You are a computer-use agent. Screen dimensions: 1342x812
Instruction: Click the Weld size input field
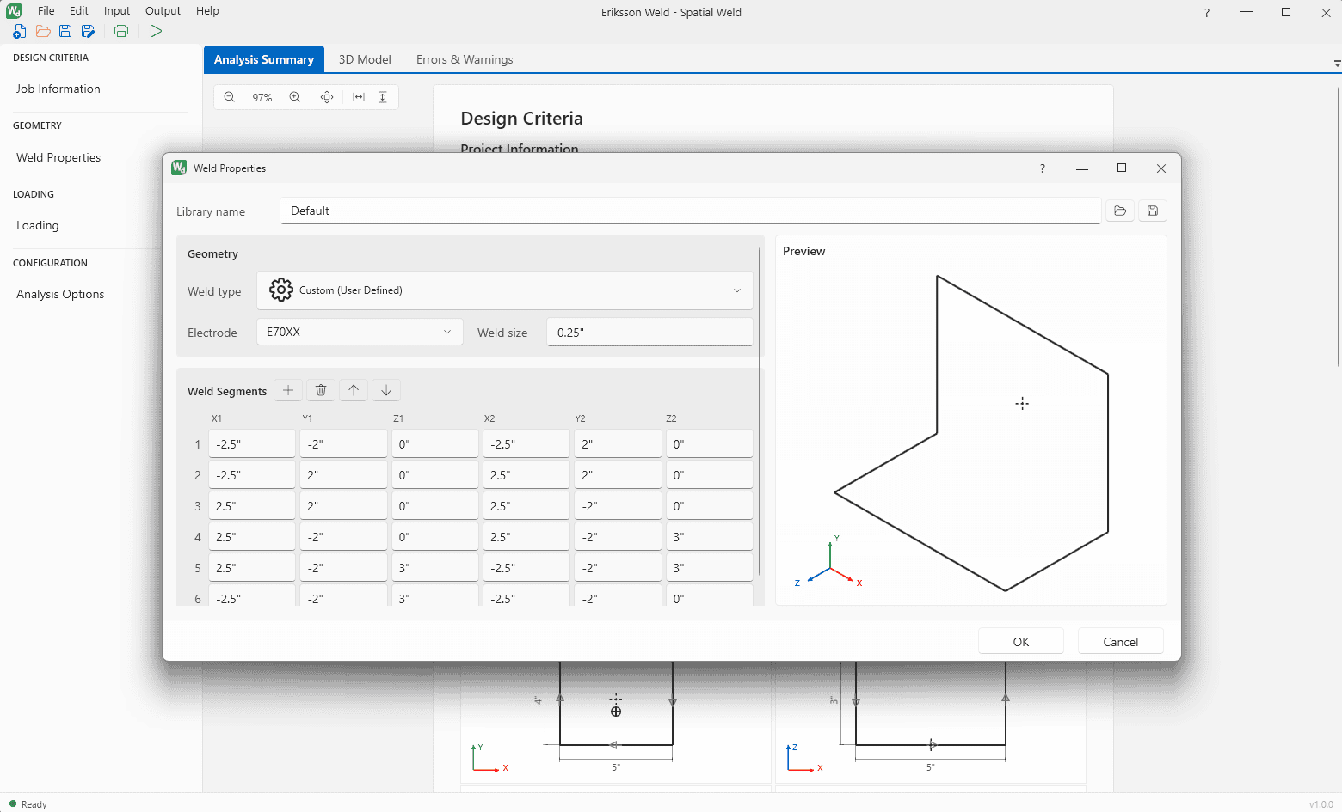click(x=650, y=332)
